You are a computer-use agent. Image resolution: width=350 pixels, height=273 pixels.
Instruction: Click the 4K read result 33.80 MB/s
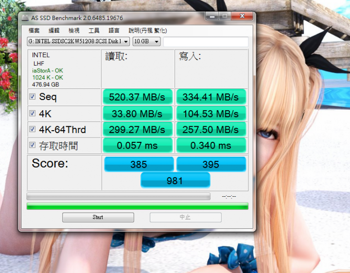(138, 114)
